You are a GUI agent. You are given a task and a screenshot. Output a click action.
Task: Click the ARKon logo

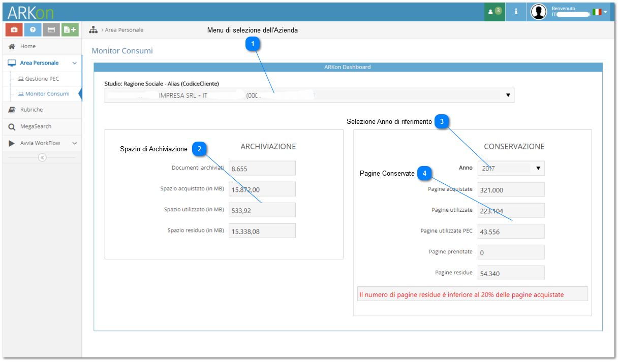(x=30, y=12)
